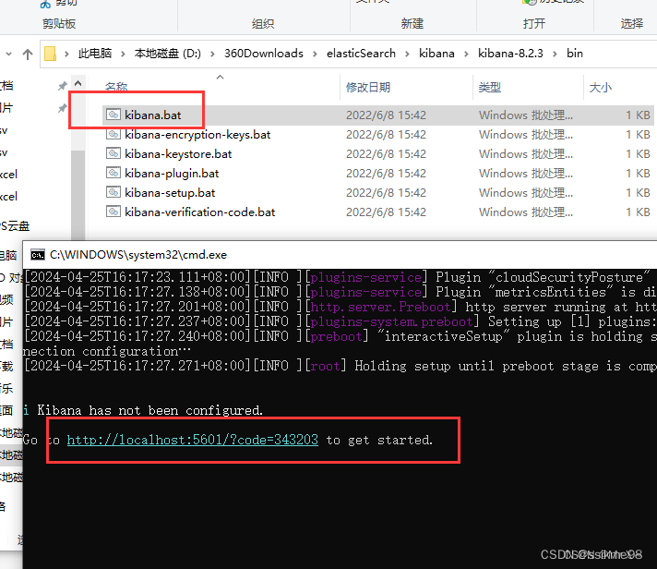Viewport: 657px width, 569px height.
Task: Select kibana.bat file name
Action: 152,115
